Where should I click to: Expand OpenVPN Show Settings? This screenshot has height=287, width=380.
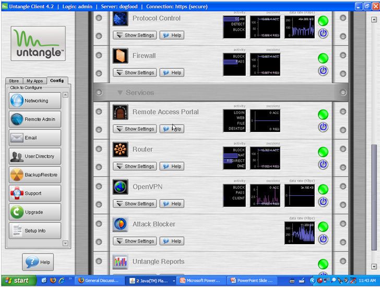click(x=135, y=204)
